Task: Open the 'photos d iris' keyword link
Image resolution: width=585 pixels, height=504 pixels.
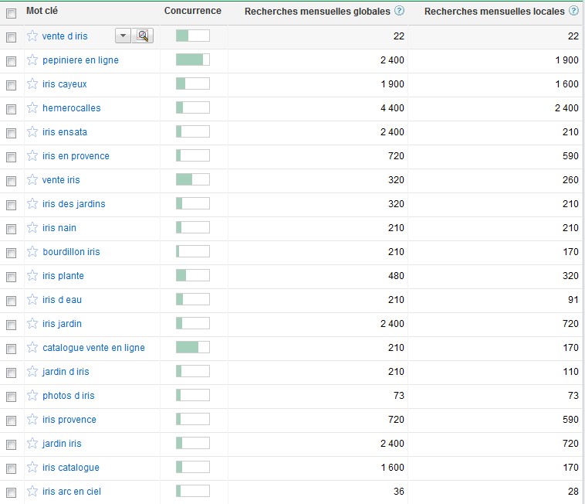Action: point(69,396)
